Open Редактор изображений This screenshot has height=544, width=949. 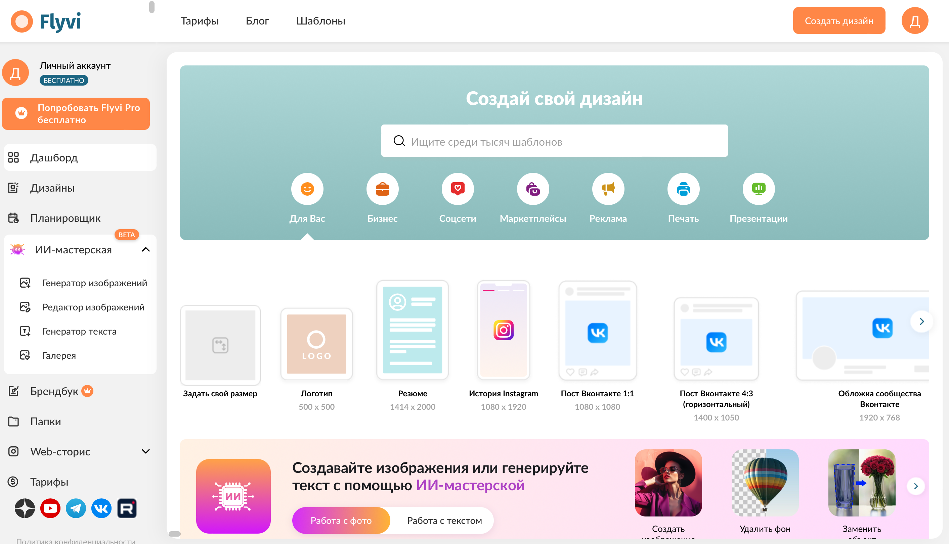tap(82, 307)
